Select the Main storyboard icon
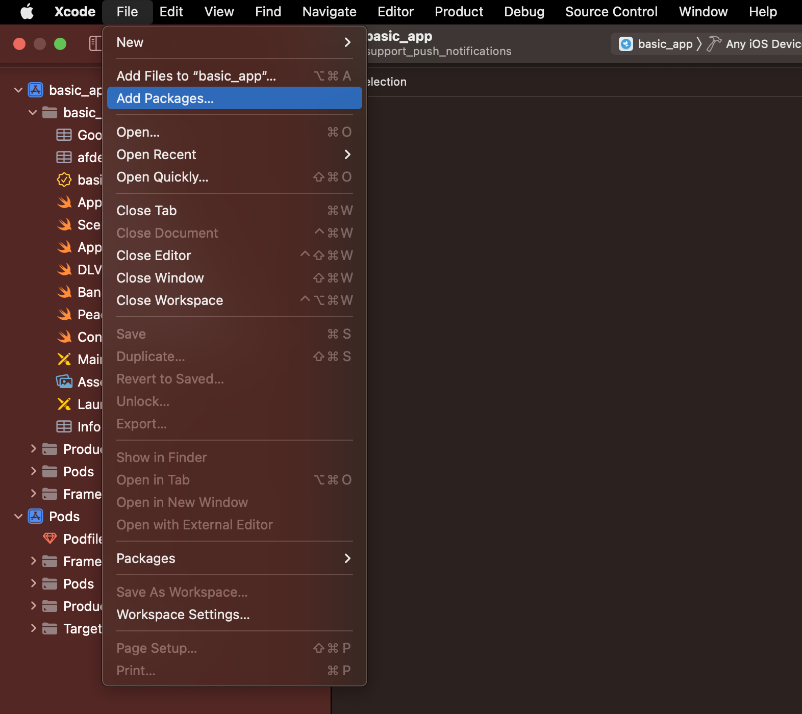 (x=64, y=359)
